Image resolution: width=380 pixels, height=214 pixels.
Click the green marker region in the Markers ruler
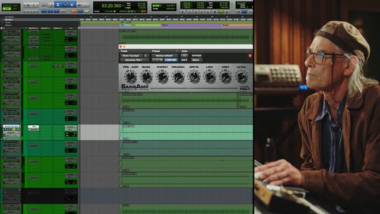145,25
